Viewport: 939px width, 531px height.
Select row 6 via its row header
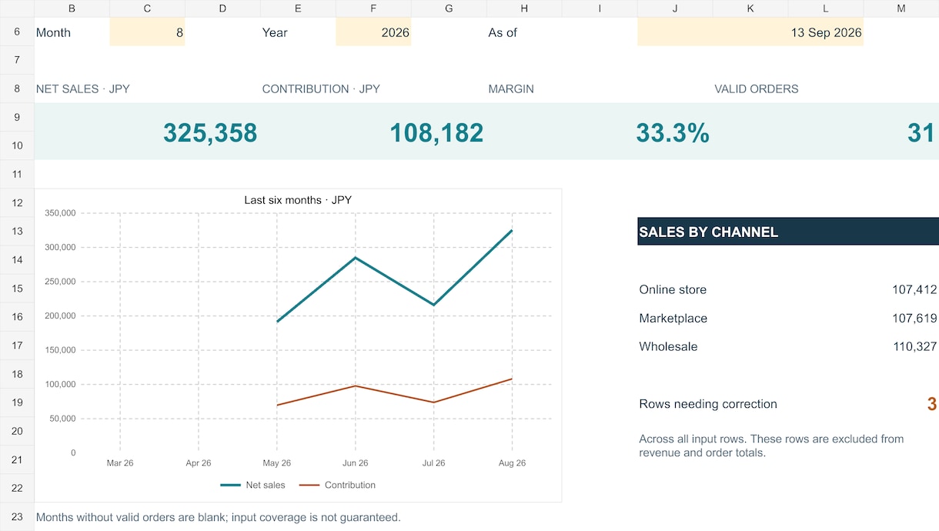pyautogui.click(x=17, y=32)
